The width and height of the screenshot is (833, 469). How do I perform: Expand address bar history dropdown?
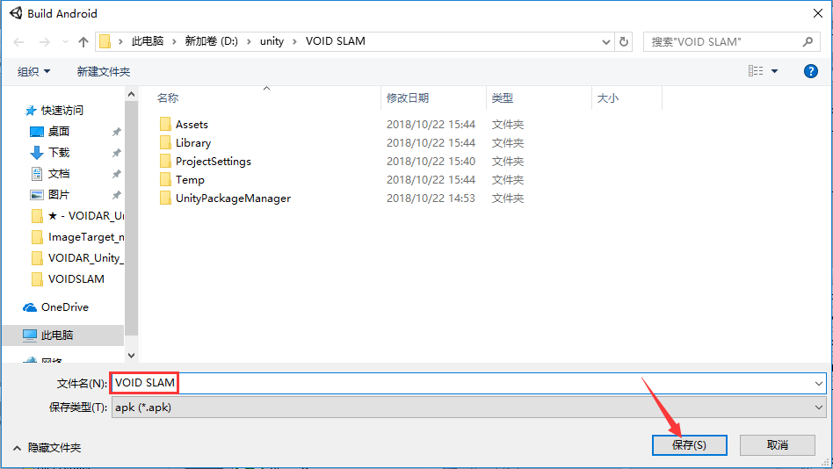(605, 42)
